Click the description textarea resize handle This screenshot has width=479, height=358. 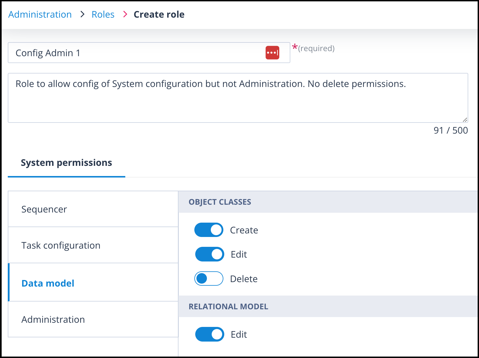(x=465, y=120)
